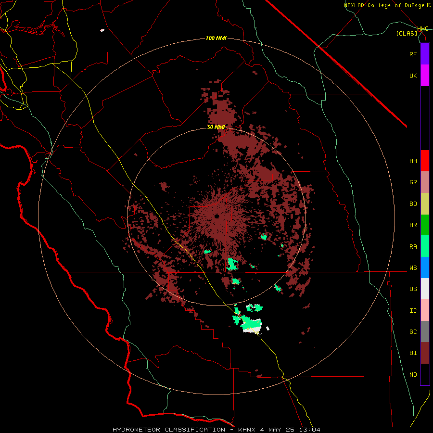Click the RF legend label

pos(413,54)
